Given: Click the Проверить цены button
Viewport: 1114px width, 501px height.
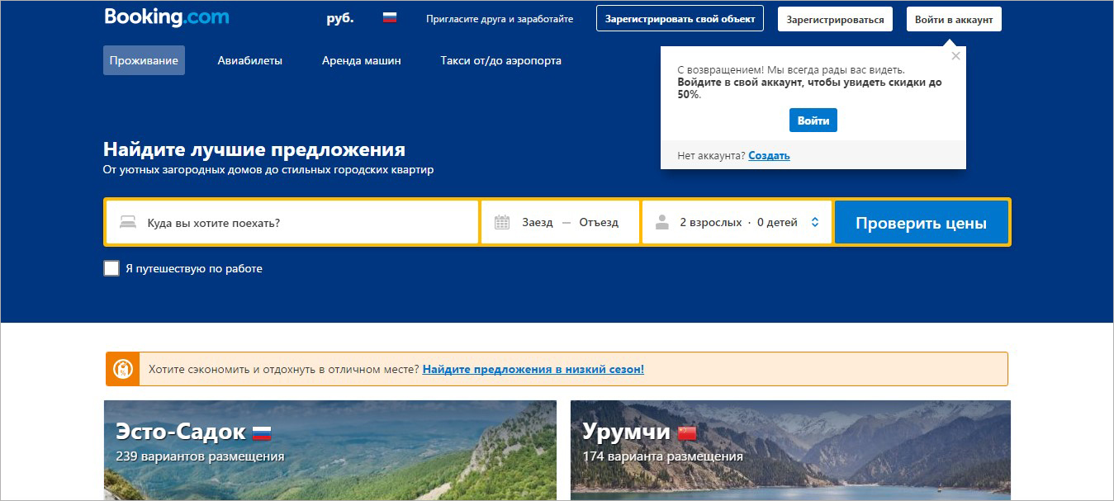Looking at the screenshot, I should point(921,223).
